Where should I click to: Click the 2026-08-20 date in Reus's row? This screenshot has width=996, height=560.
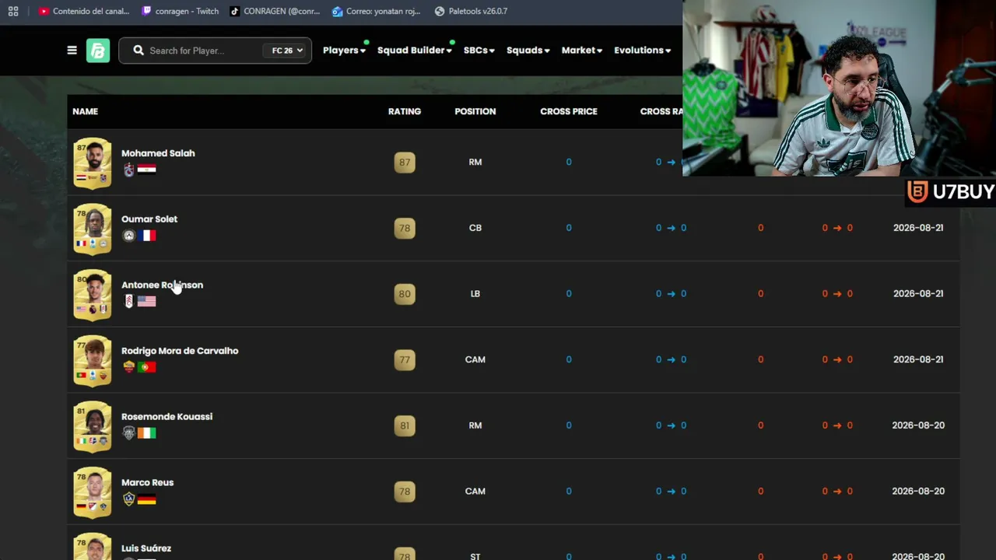[x=918, y=492]
